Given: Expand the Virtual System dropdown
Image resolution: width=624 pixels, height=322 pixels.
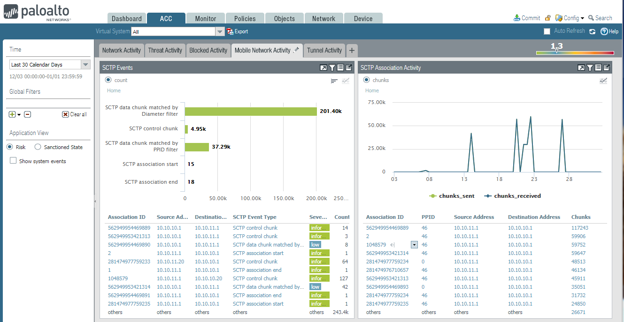Looking at the screenshot, I should pos(220,32).
